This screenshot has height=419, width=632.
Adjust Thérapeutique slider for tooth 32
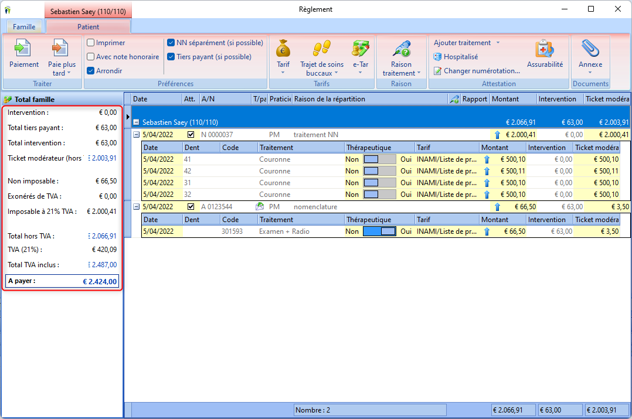pyautogui.click(x=379, y=195)
